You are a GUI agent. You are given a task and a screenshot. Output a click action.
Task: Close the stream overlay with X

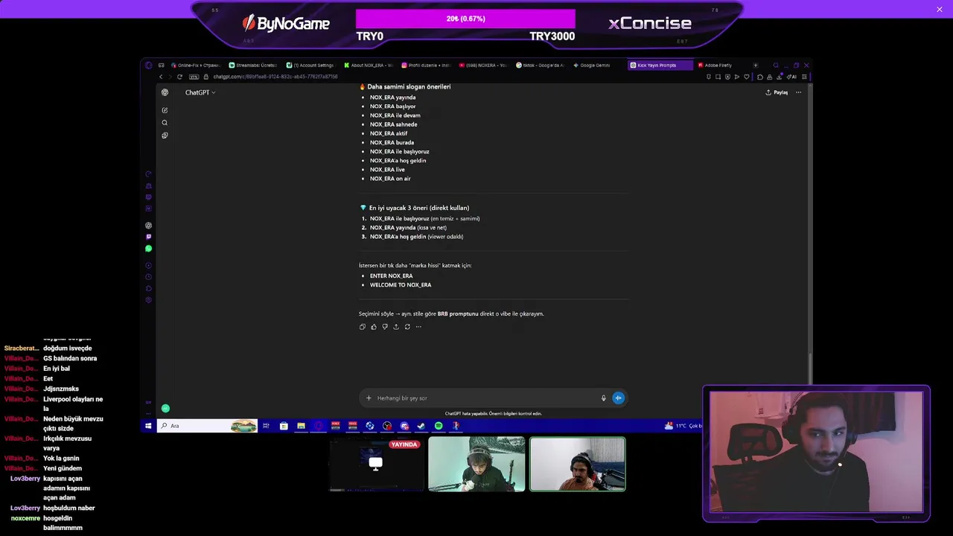pos(940,9)
